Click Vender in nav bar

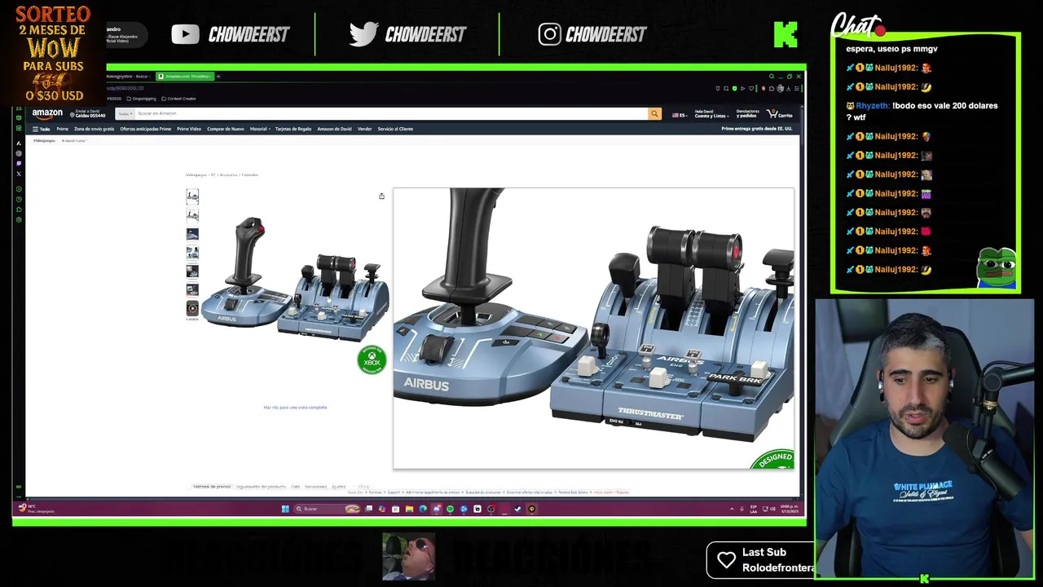pos(365,129)
